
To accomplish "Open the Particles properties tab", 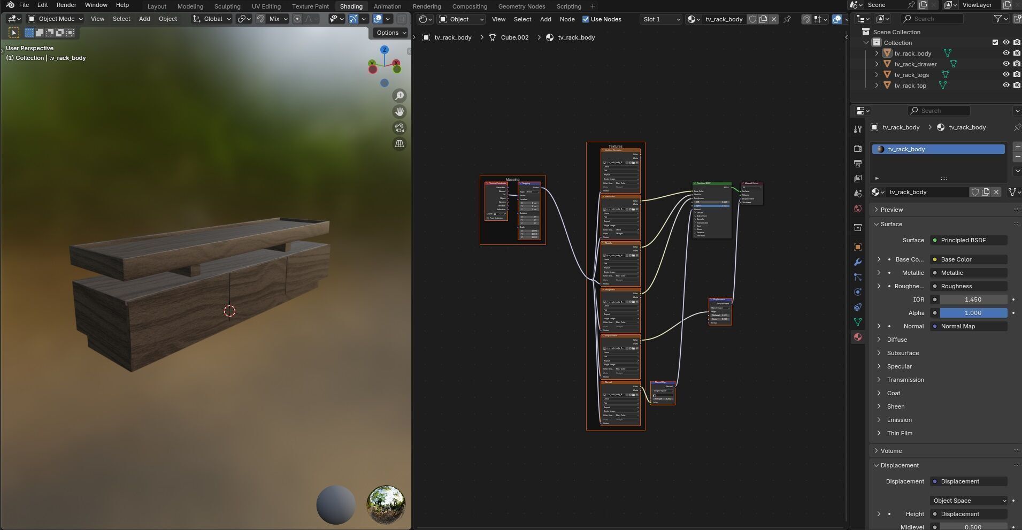I will coord(858,277).
